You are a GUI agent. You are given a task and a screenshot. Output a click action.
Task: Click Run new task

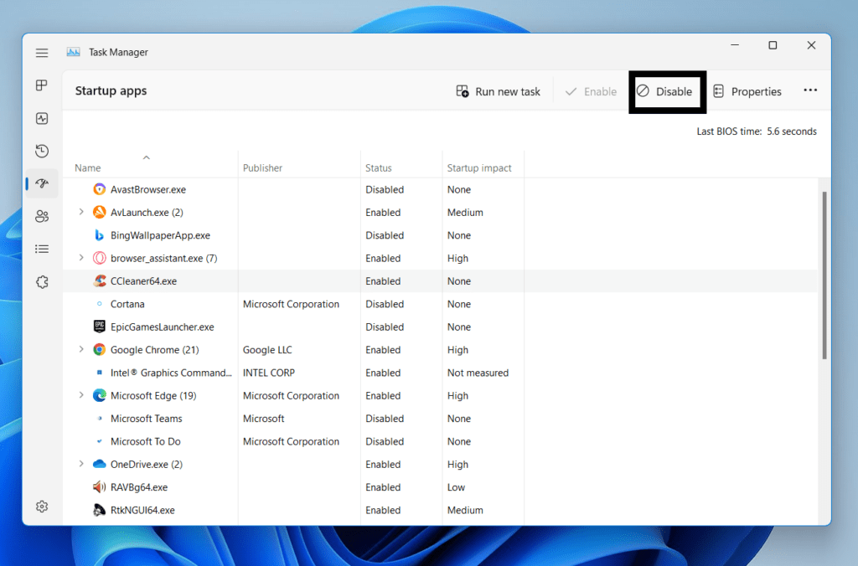[498, 90]
